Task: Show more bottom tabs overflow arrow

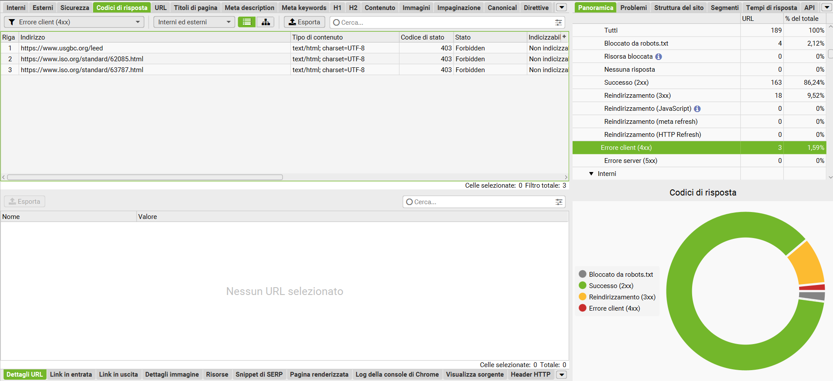Action: [562, 374]
